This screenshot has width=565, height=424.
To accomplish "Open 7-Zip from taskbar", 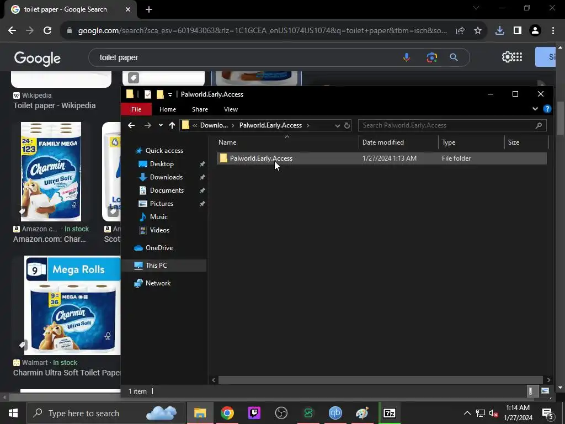I will click(x=389, y=413).
